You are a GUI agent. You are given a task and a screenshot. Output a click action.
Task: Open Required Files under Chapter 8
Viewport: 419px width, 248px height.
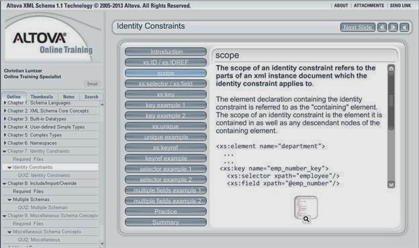click(x=28, y=192)
